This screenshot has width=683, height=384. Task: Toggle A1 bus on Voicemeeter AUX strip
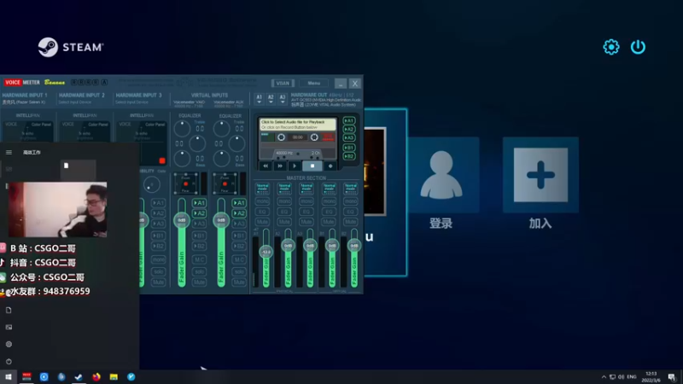click(239, 203)
